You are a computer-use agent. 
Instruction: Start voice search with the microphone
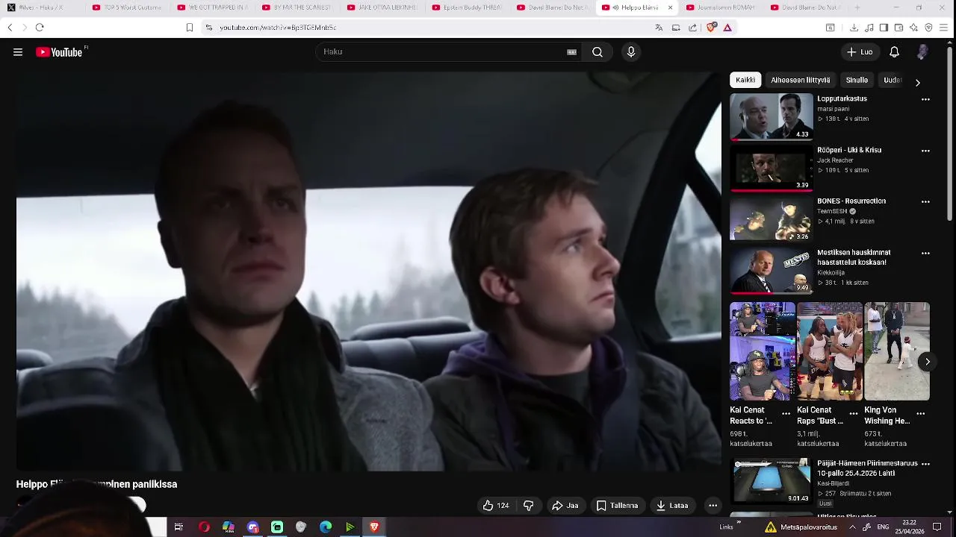(x=631, y=52)
